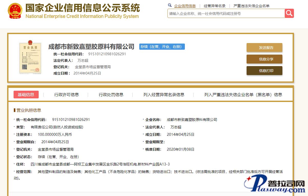Image resolution: width=308 pixels, height=196 pixels.
Task: Open the 行政处罚信息 tab
Action: pyautogui.click(x=111, y=95)
